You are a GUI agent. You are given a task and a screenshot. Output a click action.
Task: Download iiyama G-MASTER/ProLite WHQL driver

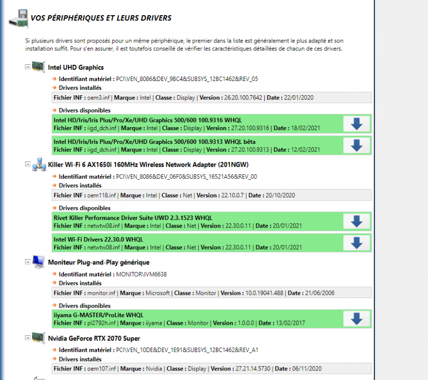pyautogui.click(x=356, y=319)
